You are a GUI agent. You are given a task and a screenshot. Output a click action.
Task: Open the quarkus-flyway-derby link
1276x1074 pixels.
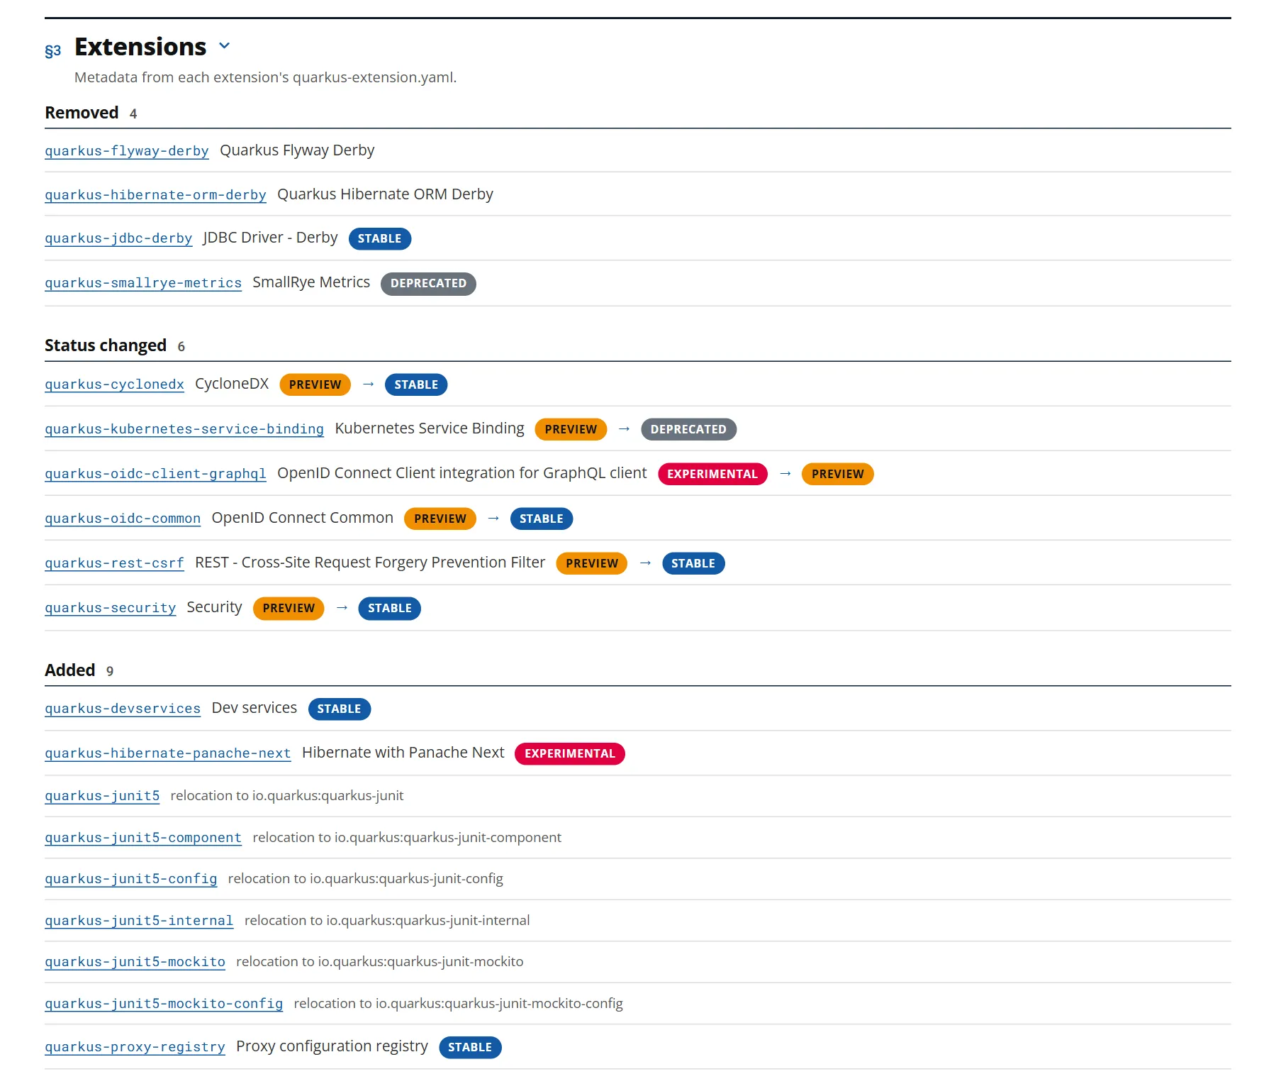coord(127,151)
